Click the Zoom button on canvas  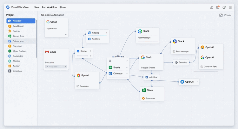pyautogui.click(x=225, y=15)
